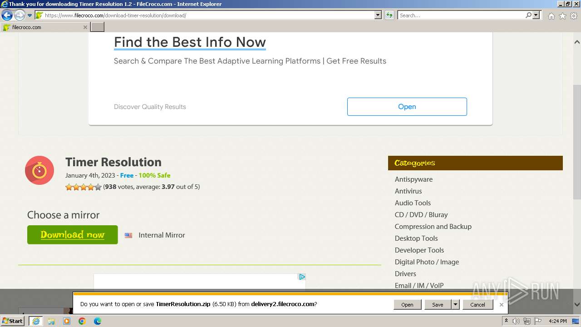Click the page scrollbar up arrow
581x327 pixels.
click(577, 42)
